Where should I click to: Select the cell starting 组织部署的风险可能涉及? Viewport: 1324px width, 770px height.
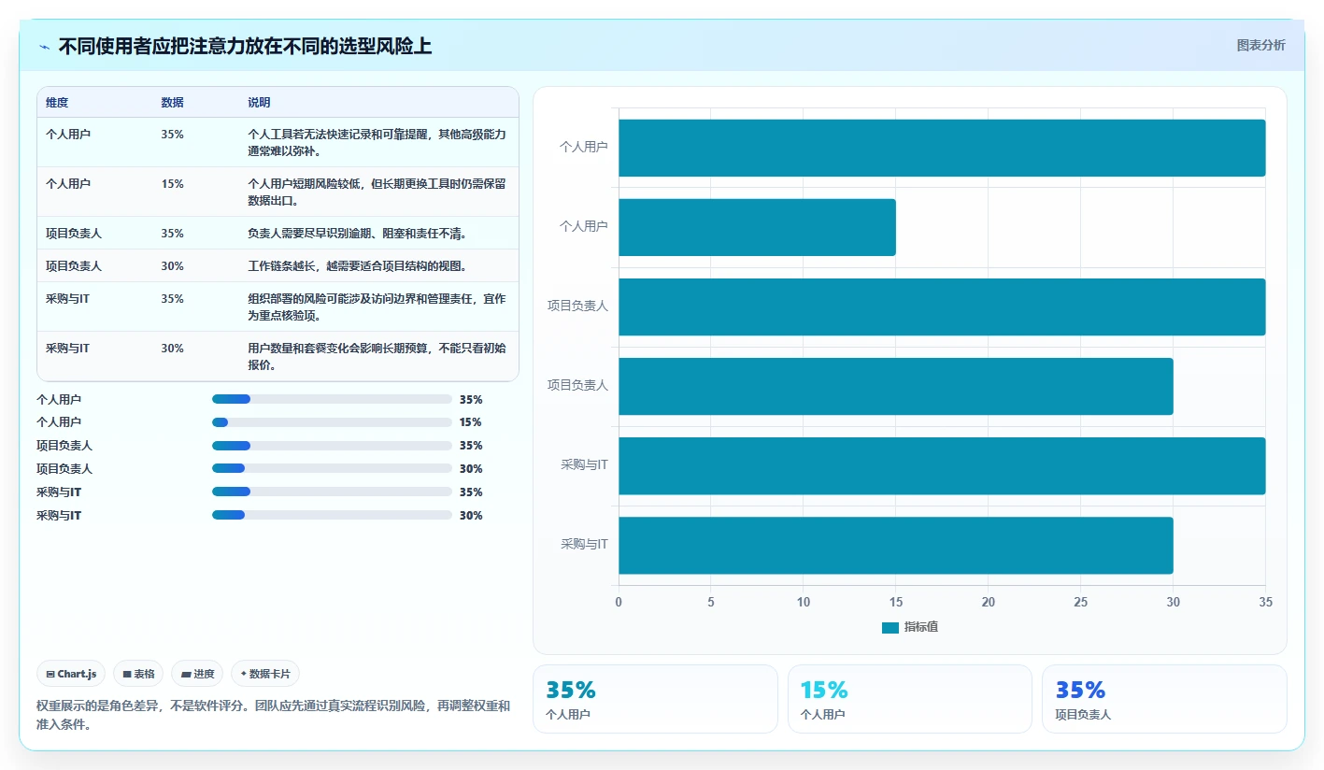pyautogui.click(x=377, y=307)
